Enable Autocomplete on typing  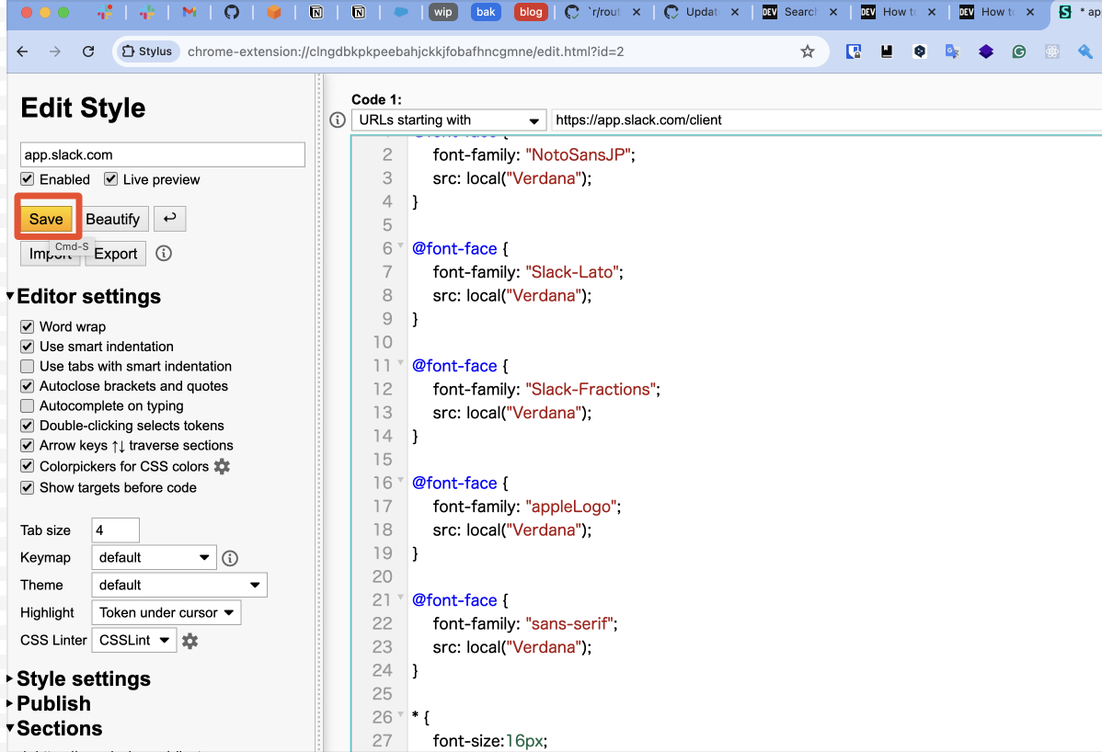click(28, 406)
